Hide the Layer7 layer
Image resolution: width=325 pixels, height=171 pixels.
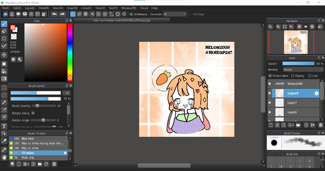(269, 103)
